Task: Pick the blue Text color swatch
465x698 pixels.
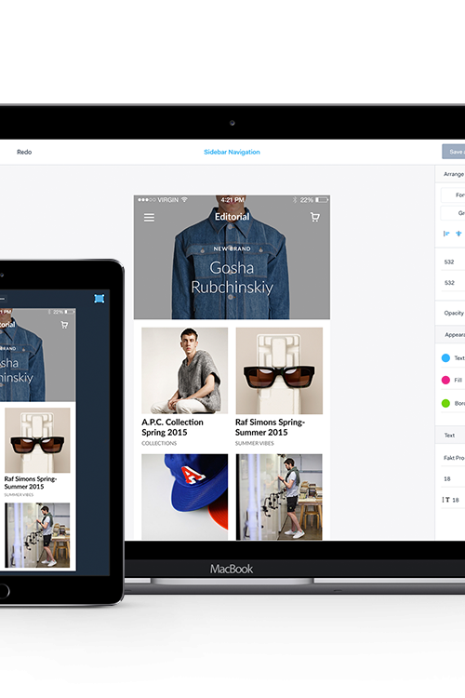Action: tap(445, 358)
